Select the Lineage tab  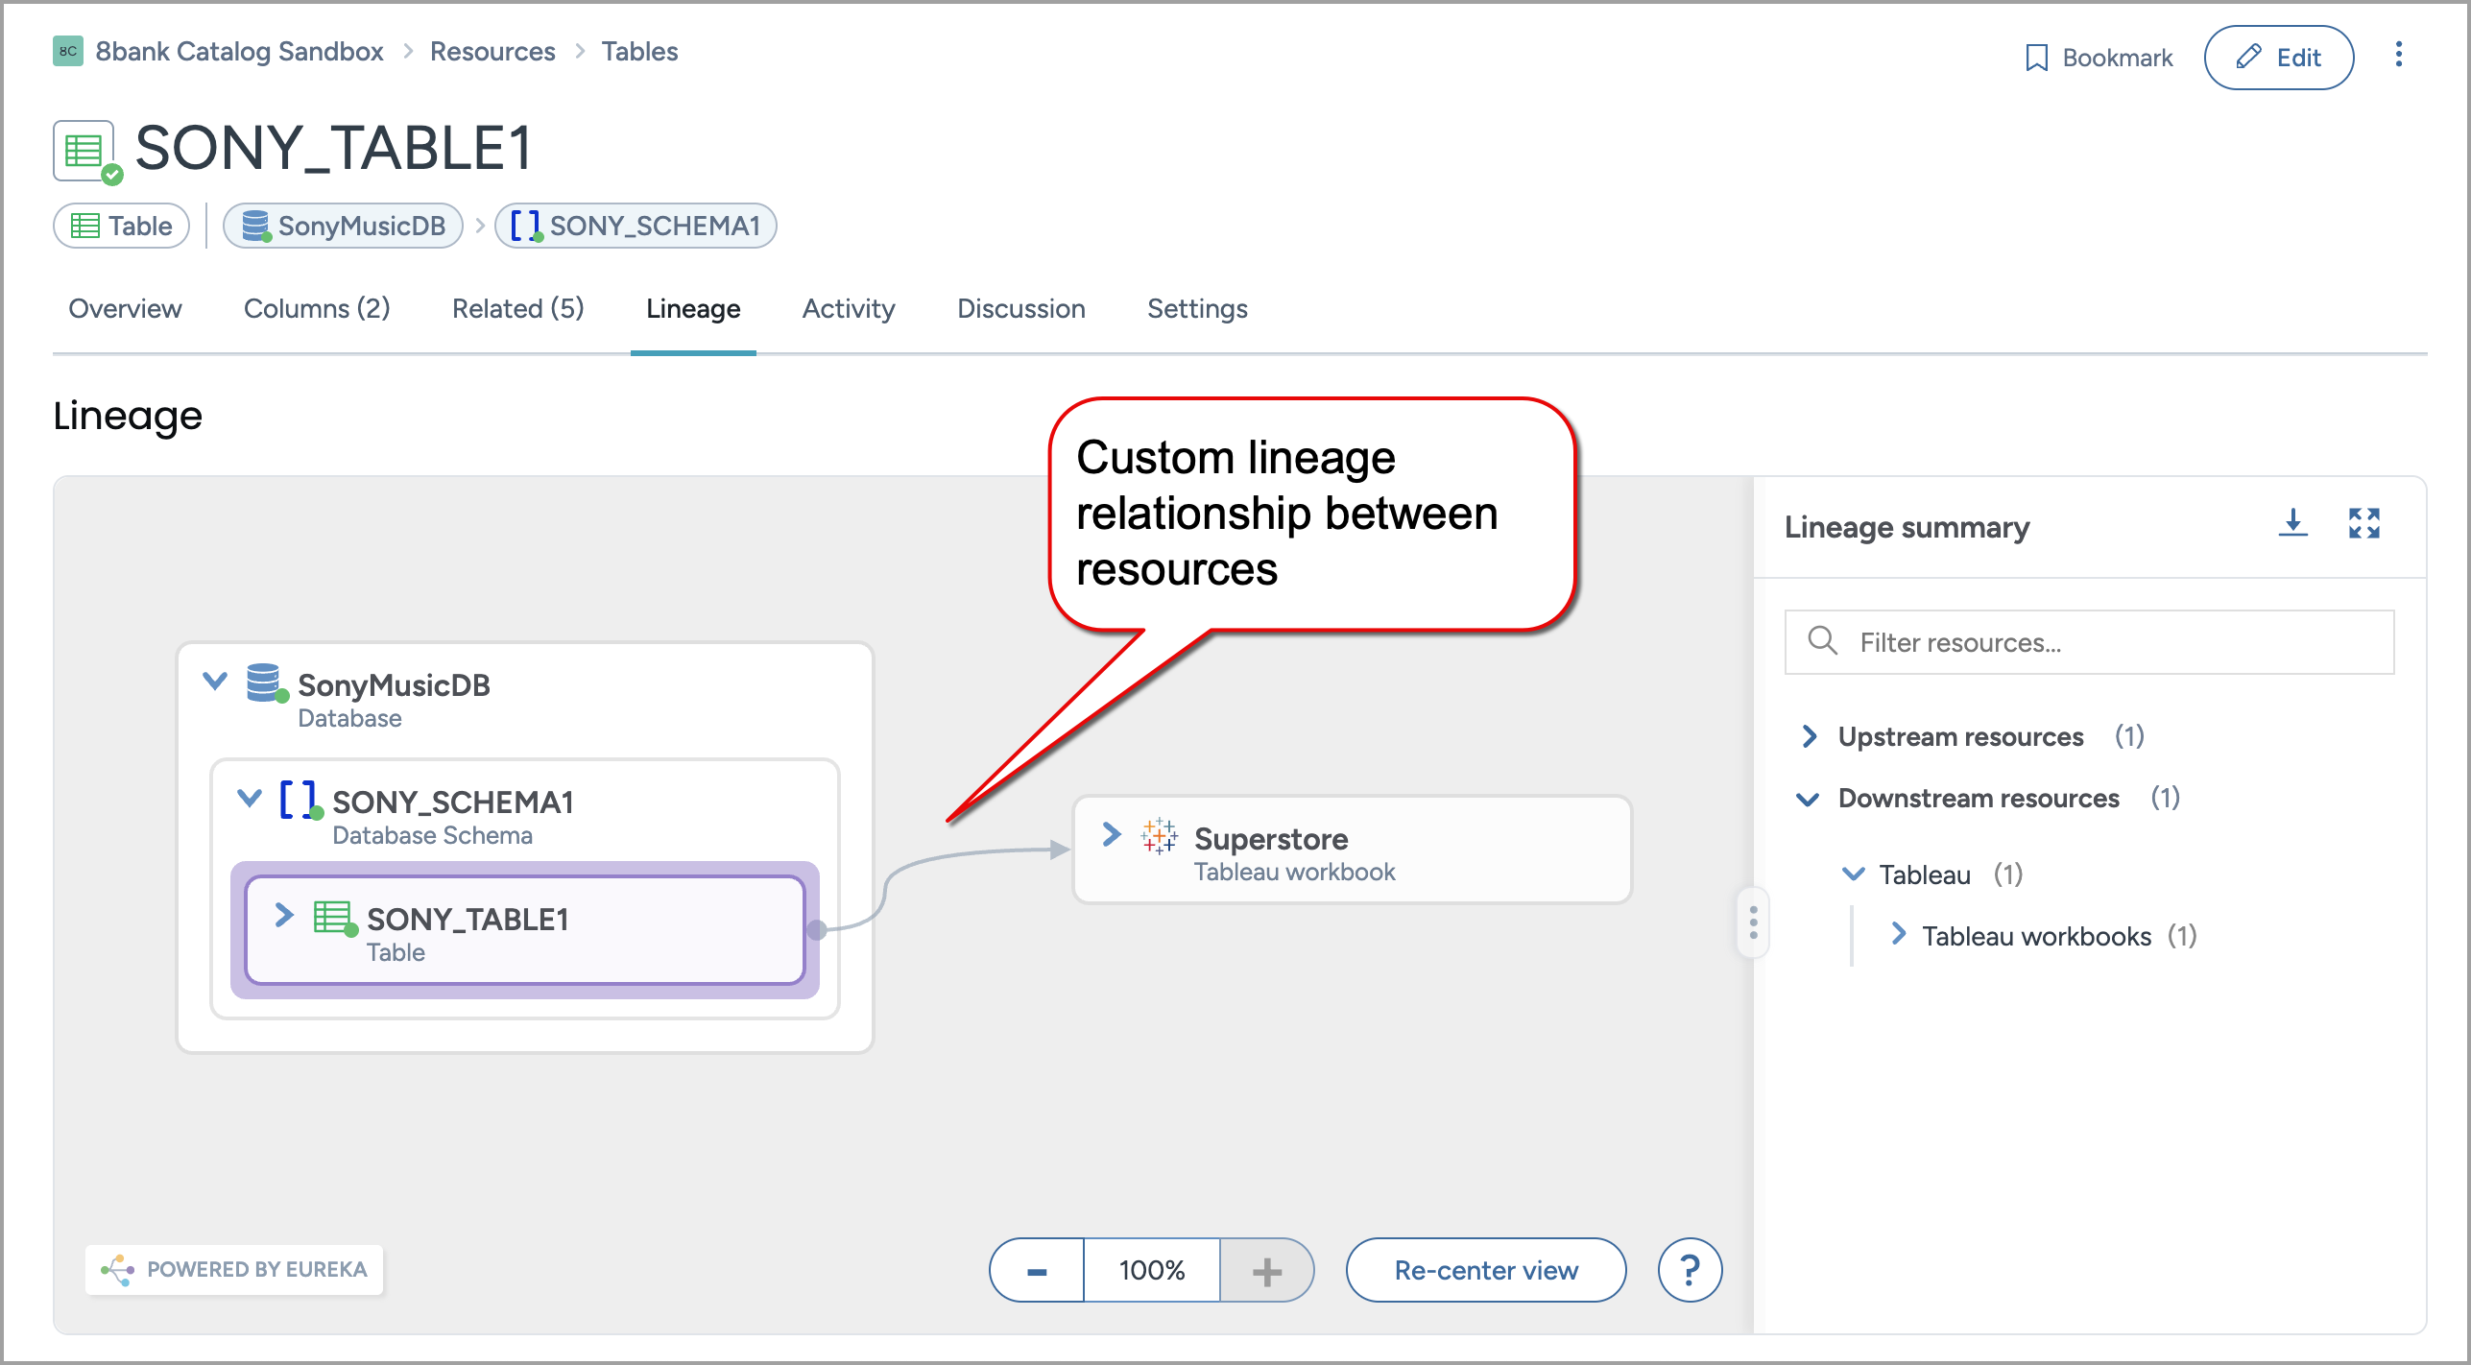tap(693, 308)
